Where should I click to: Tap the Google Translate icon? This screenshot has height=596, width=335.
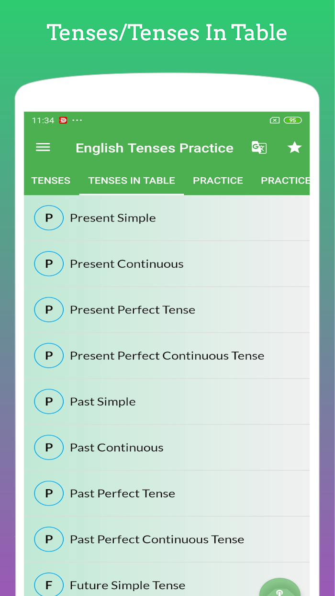pos(259,148)
